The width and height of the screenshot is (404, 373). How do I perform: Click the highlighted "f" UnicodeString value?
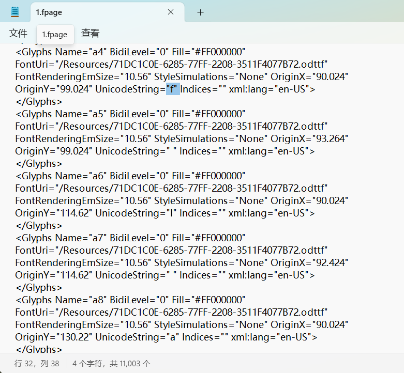[x=173, y=89]
